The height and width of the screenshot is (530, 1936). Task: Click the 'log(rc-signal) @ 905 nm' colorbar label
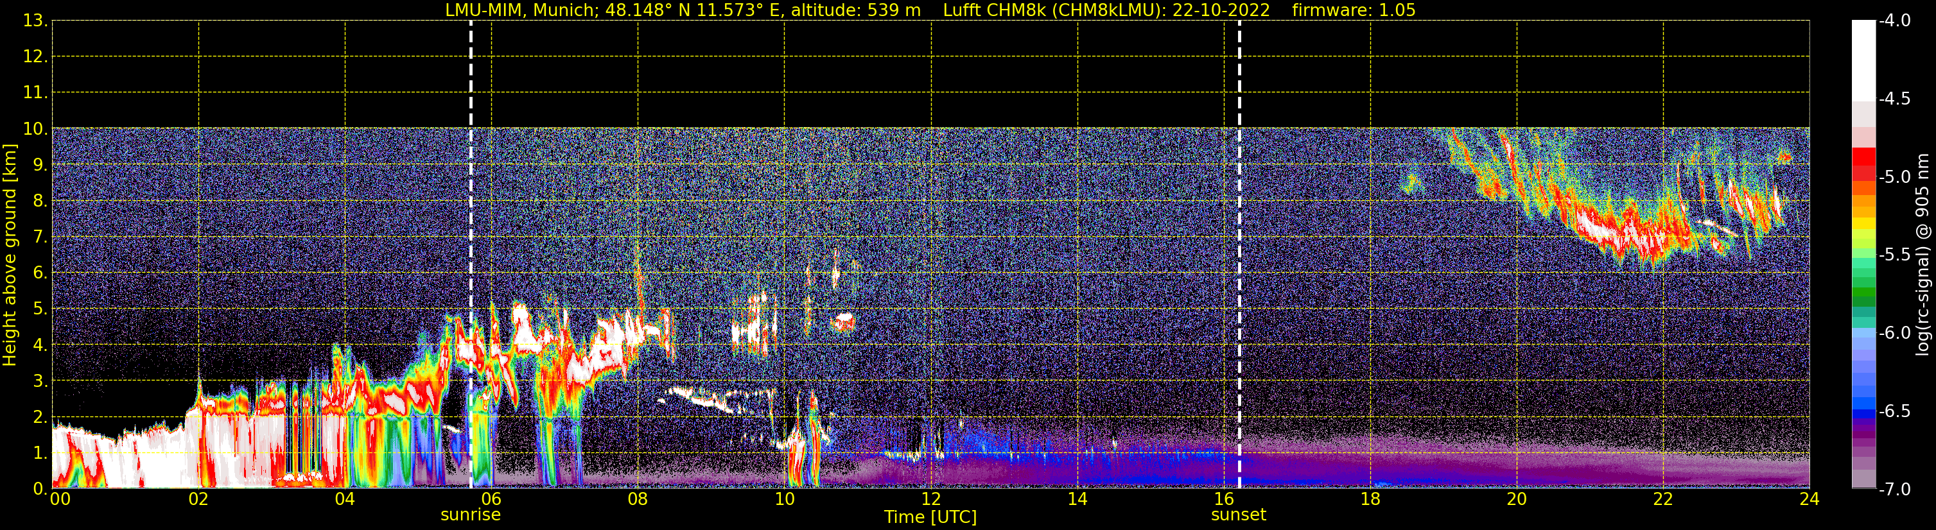click(1923, 255)
